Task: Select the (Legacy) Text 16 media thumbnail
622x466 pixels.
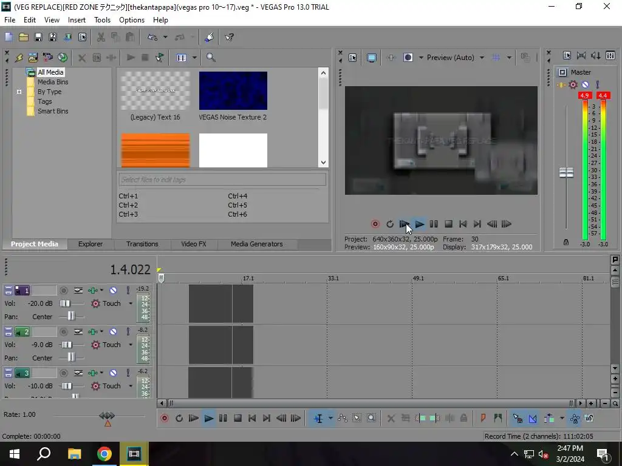Action: point(155,91)
